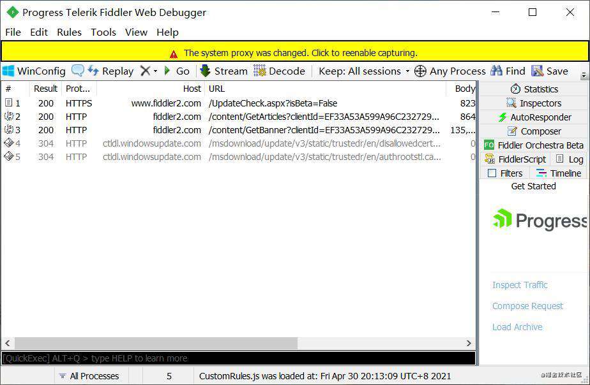Image resolution: width=590 pixels, height=385 pixels.
Task: Sort sessions by Body column
Action: coord(461,89)
